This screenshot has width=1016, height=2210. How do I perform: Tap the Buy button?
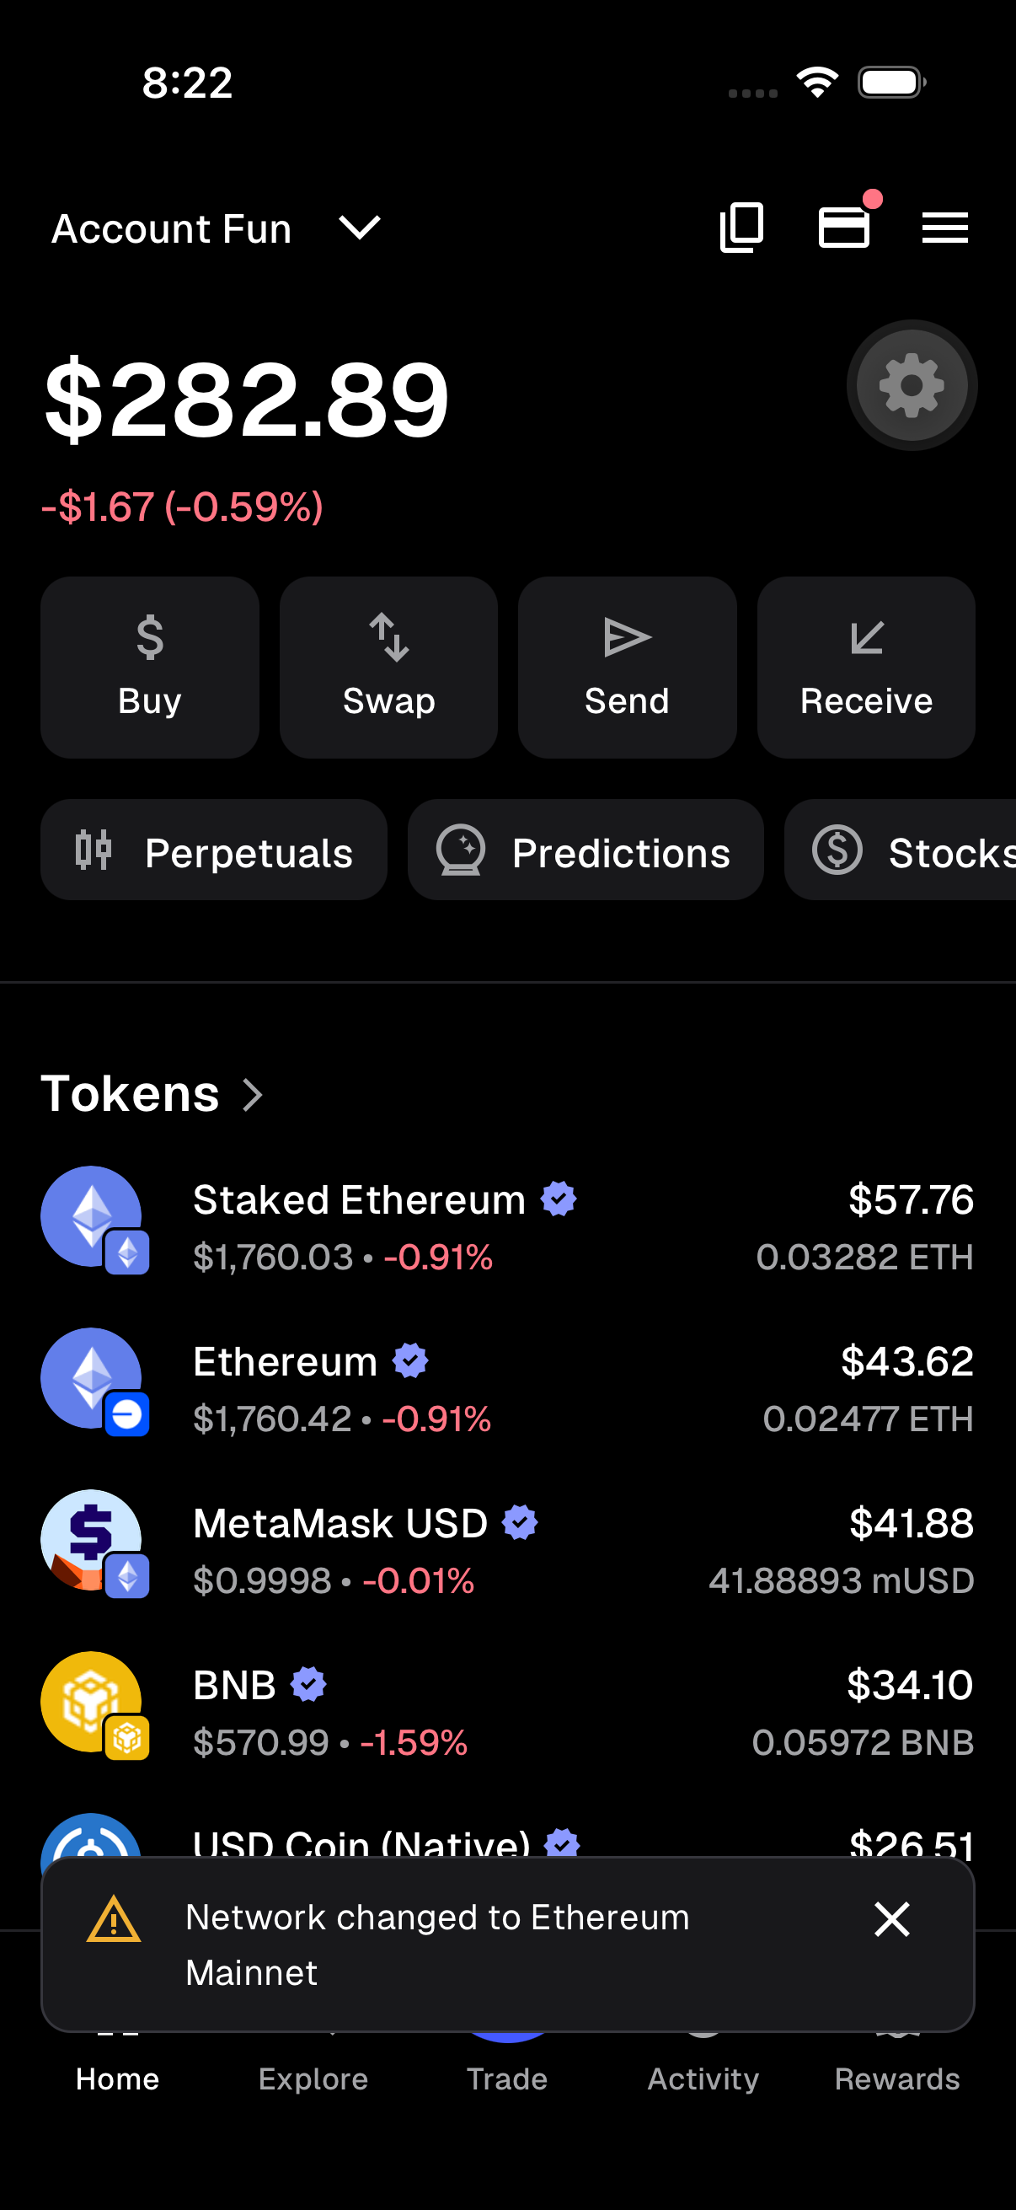[x=150, y=667]
